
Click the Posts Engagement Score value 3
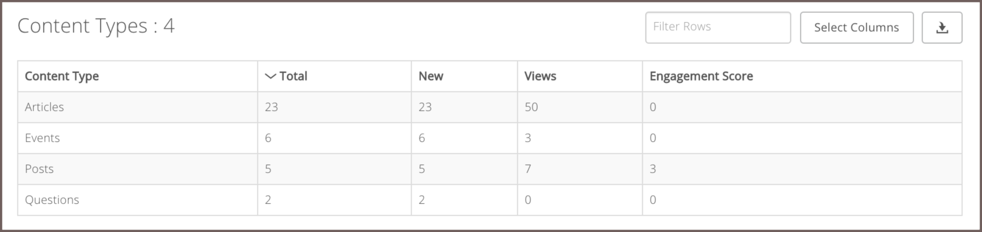652,169
